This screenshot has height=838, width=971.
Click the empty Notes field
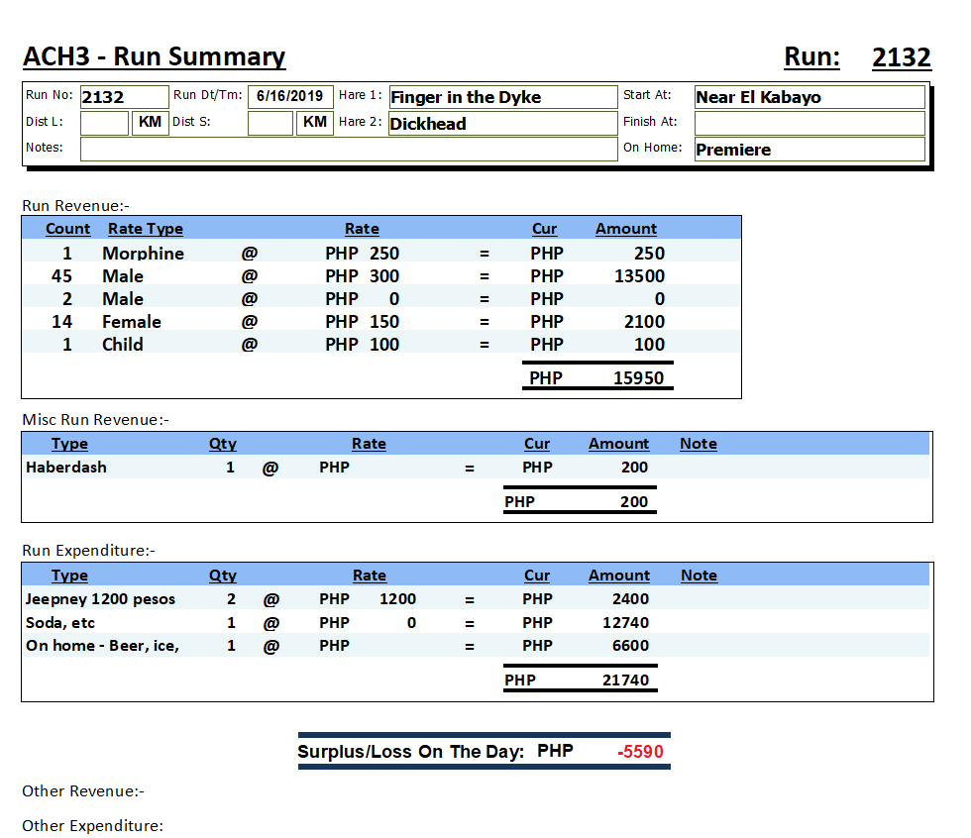348,149
